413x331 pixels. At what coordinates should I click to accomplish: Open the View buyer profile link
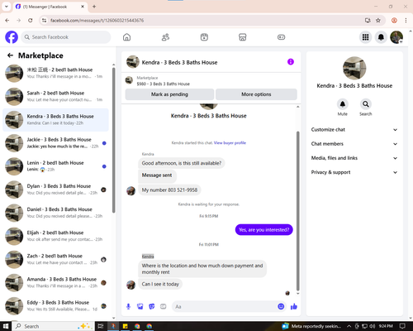230,143
